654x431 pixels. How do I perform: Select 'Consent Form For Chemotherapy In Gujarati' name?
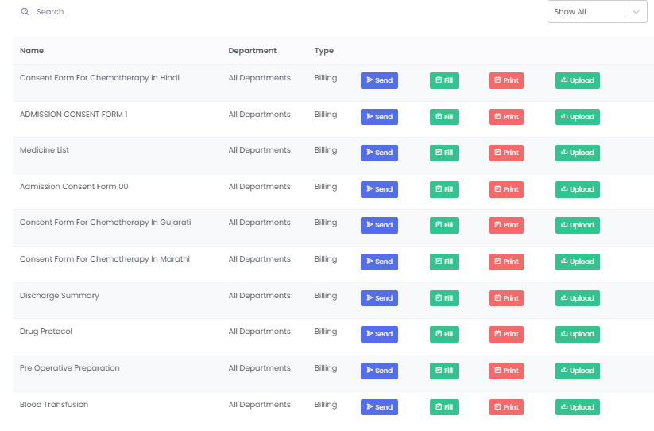tap(105, 223)
